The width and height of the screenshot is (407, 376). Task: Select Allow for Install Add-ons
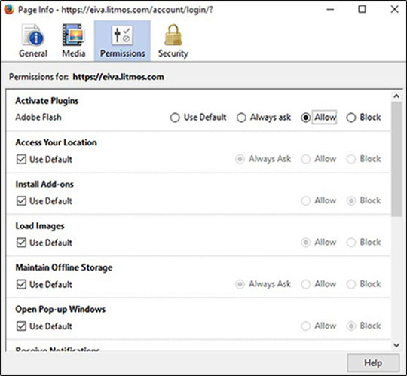click(306, 201)
